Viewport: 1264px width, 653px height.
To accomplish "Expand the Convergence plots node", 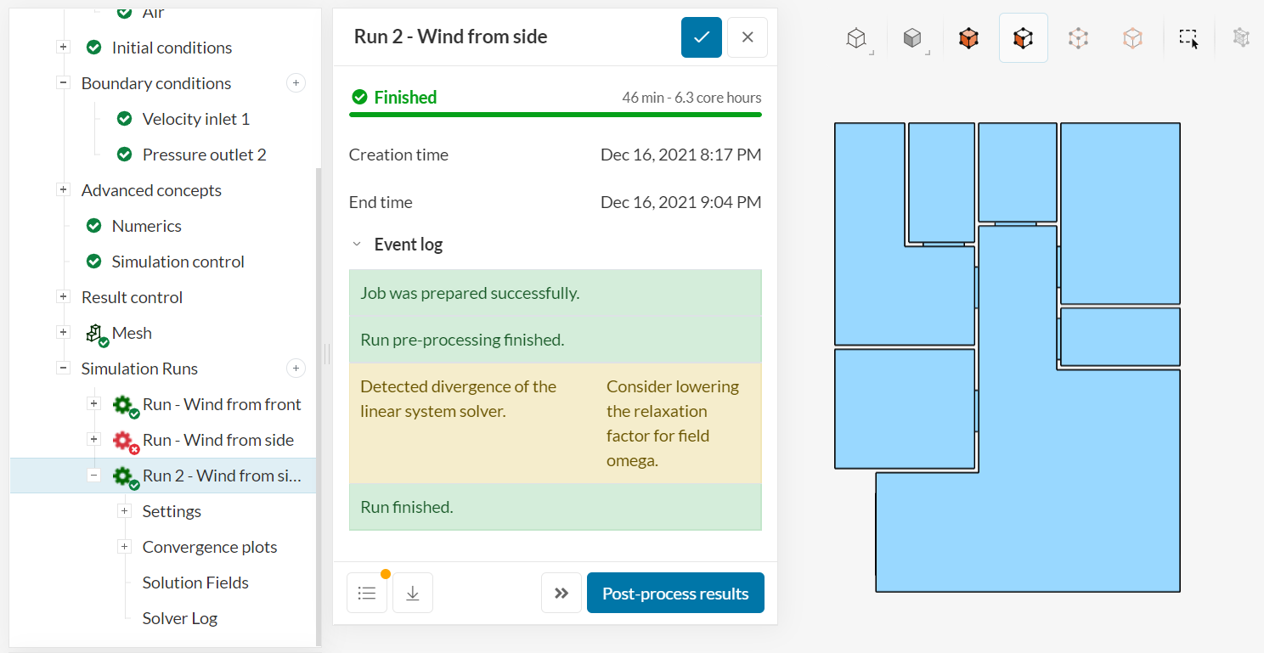I will (x=125, y=547).
